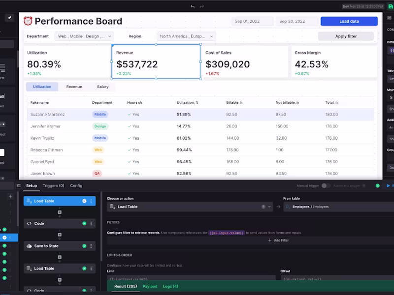The width and height of the screenshot is (394, 295).
Task: Click plus connector below Save to State step
Action: point(60,257)
